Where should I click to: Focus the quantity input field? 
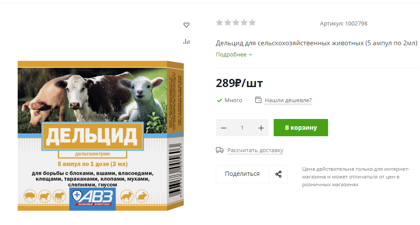click(x=242, y=128)
